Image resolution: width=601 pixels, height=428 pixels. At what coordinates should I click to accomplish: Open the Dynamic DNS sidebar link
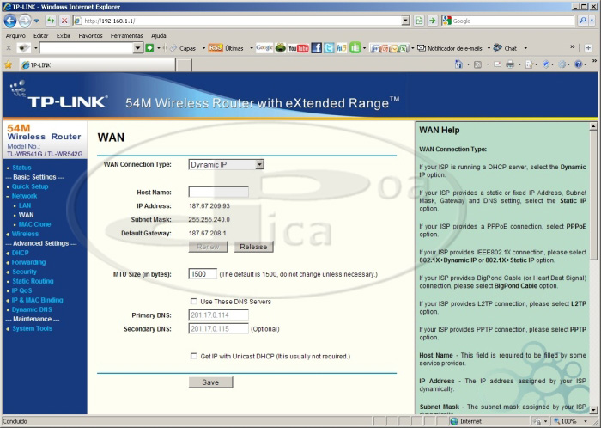click(x=32, y=309)
